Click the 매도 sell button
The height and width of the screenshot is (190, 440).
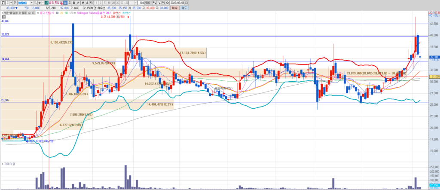coord(184,8)
